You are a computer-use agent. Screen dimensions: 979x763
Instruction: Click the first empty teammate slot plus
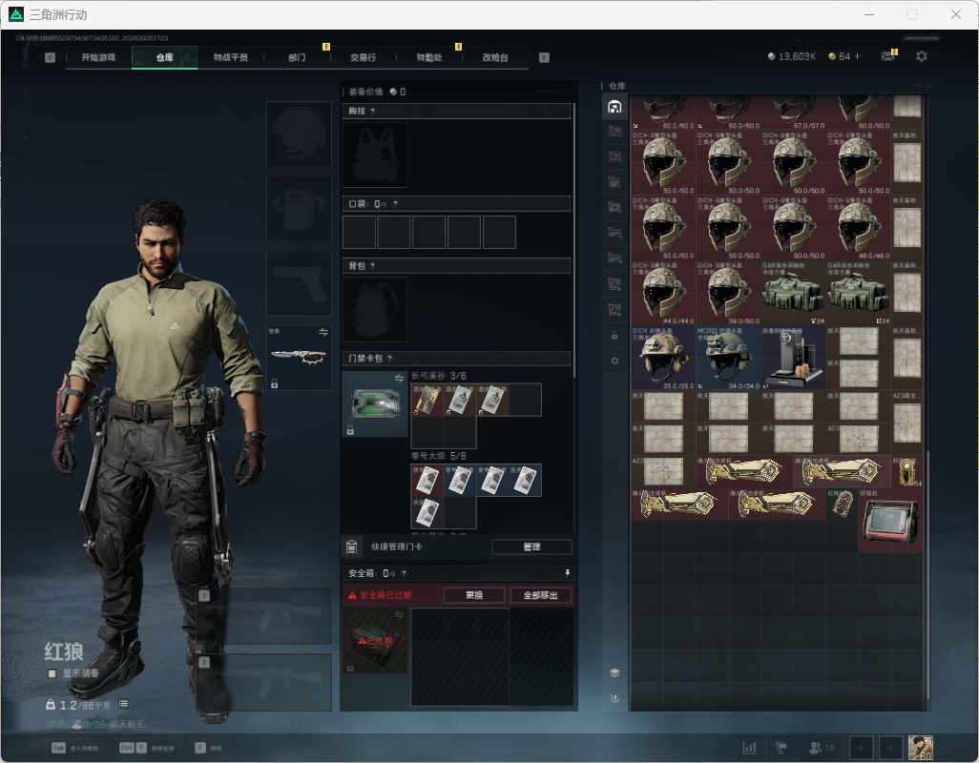861,748
